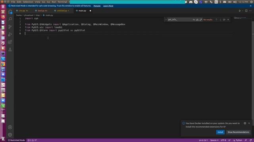Screen dimensions: 254x142
Task: Click the Manage link in Restricted Mode banner
Action: (x=97, y=6)
